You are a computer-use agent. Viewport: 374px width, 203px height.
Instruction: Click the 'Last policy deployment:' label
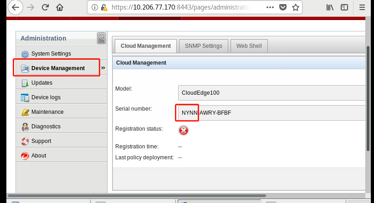[144, 157]
